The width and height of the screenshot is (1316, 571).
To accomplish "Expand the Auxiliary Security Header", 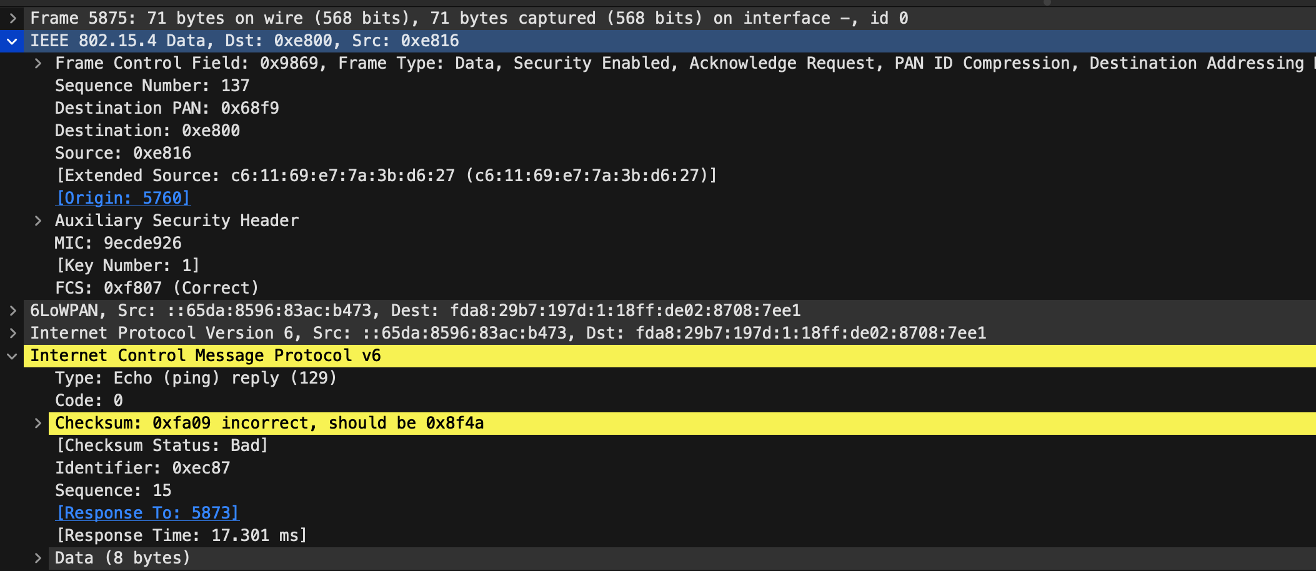I will click(38, 220).
